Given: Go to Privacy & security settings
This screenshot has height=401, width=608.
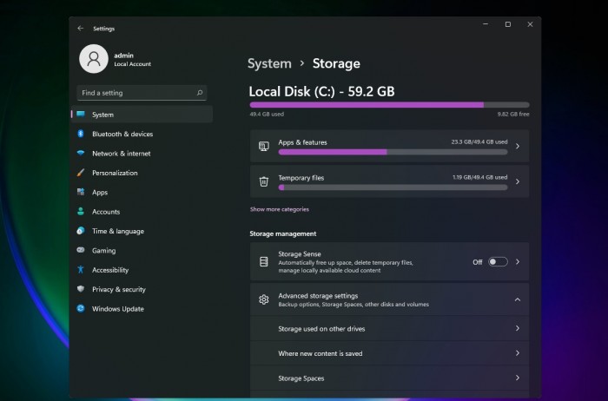Looking at the screenshot, I should point(118,290).
